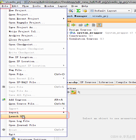Expand Open Recent IP Location submenu
This screenshot has width=136, height=140.
(64, 65)
